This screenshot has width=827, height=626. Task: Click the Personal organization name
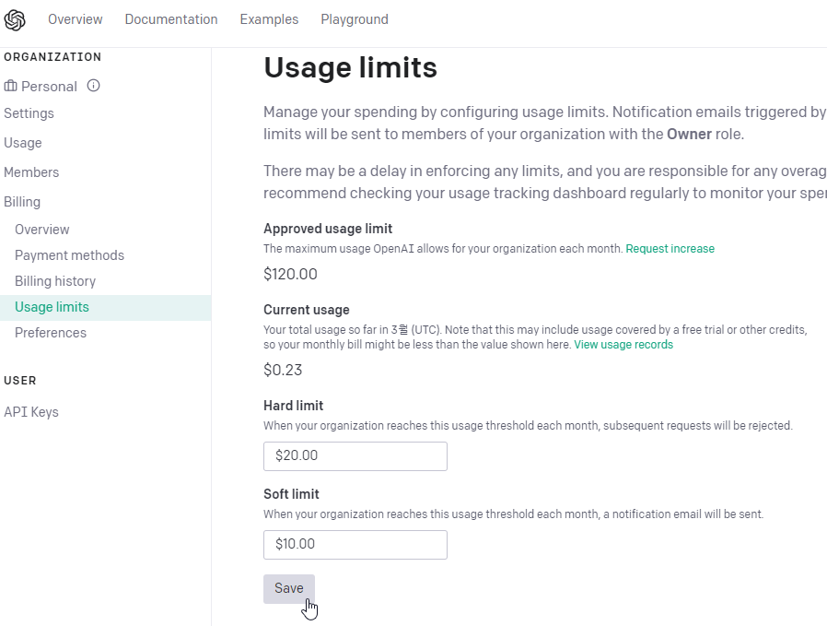49,87
